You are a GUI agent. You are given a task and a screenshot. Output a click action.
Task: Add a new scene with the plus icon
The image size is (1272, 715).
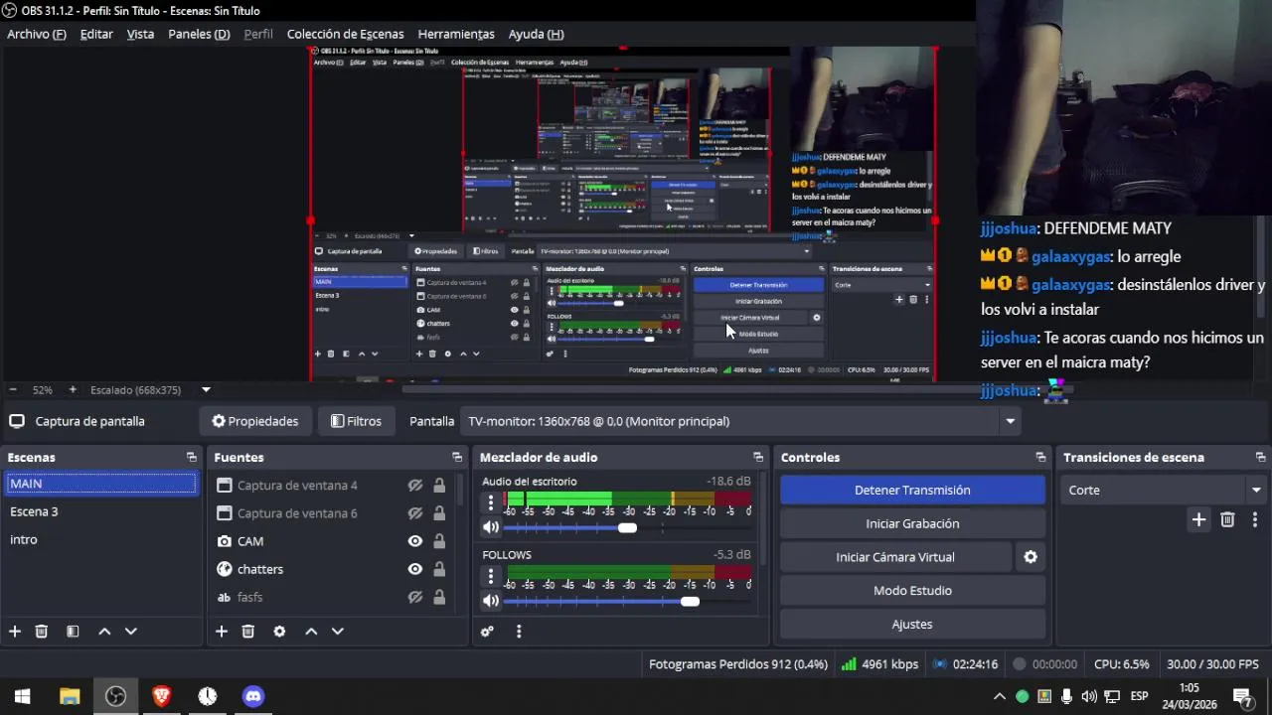[x=15, y=632]
